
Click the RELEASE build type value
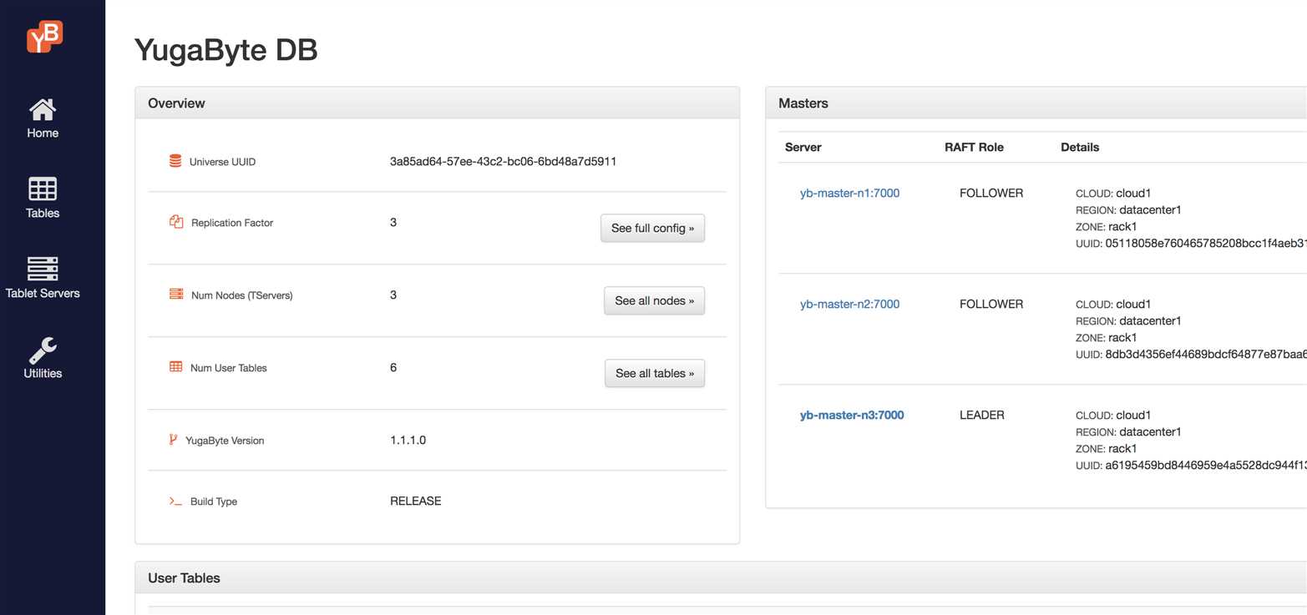pyautogui.click(x=416, y=501)
